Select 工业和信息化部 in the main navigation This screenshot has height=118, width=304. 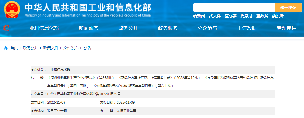coord(42,28)
